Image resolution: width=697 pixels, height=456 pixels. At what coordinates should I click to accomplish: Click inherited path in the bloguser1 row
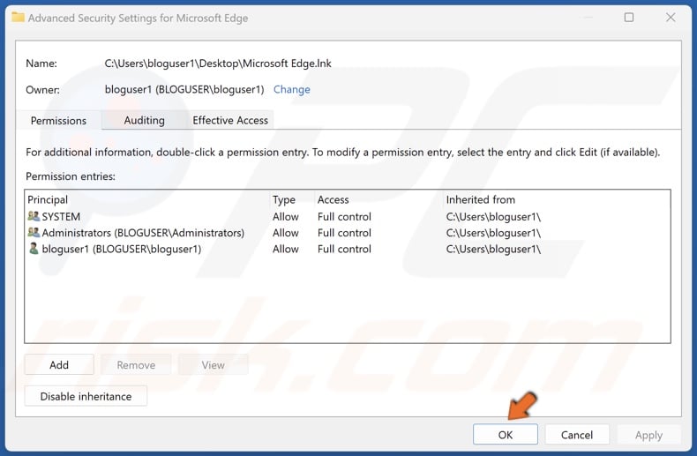493,249
